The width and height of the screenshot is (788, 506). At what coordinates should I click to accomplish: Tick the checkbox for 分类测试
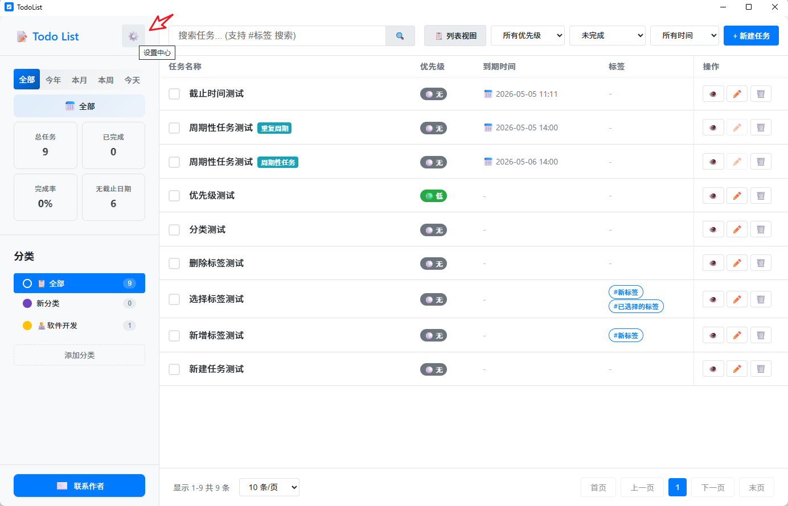tap(174, 230)
